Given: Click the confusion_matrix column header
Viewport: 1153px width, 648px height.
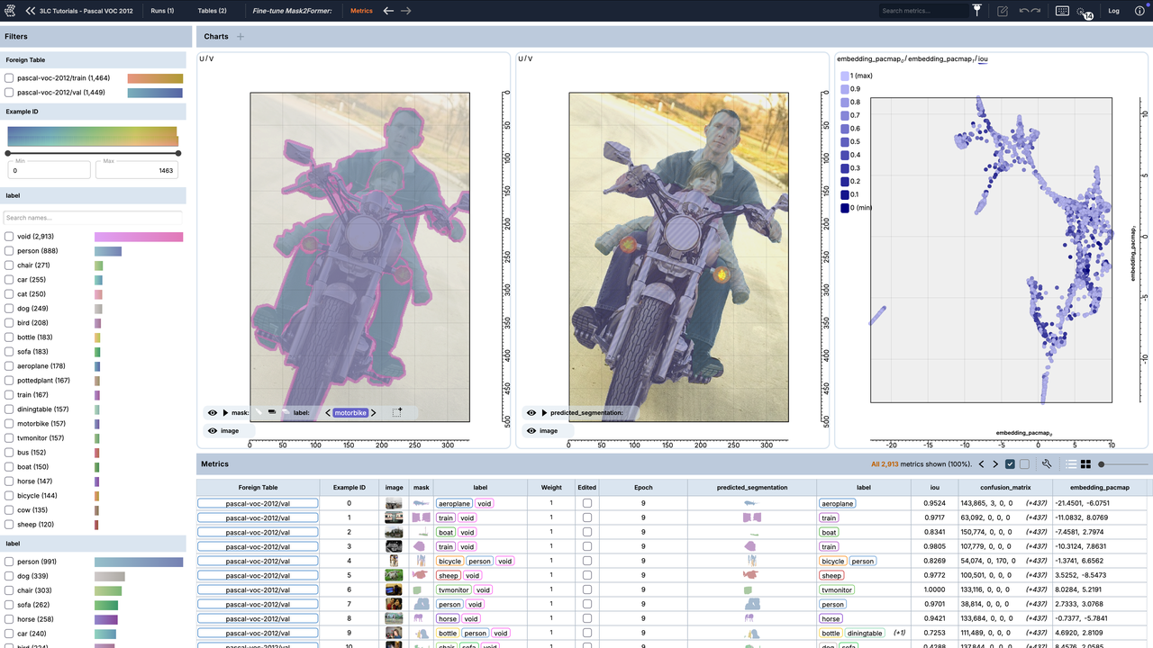Looking at the screenshot, I should coord(1005,488).
